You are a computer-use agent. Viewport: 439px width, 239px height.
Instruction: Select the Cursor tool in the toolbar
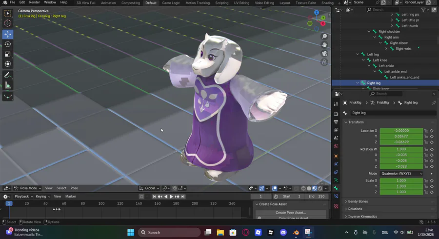click(x=8, y=23)
